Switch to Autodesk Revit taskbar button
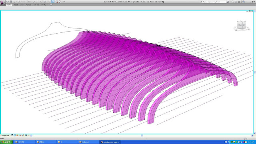Viewport: 256px width, 144px height. [110, 142]
